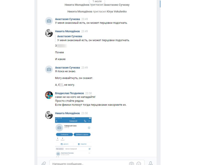Click Никита Молодёнов's avatar beside shared screenshot
The width and height of the screenshot is (220, 165).
[x=49, y=115]
